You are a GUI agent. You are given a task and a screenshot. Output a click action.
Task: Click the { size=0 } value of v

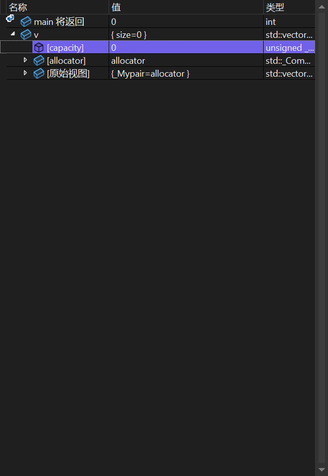[129, 35]
